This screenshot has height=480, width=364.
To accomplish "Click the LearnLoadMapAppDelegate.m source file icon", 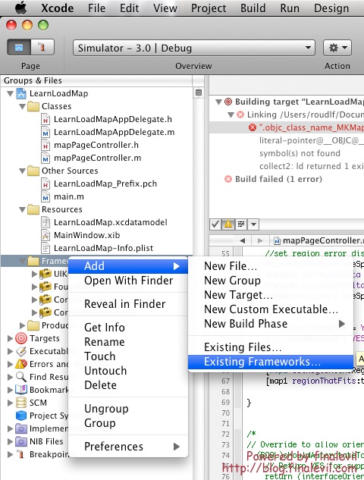I will coord(45,132).
